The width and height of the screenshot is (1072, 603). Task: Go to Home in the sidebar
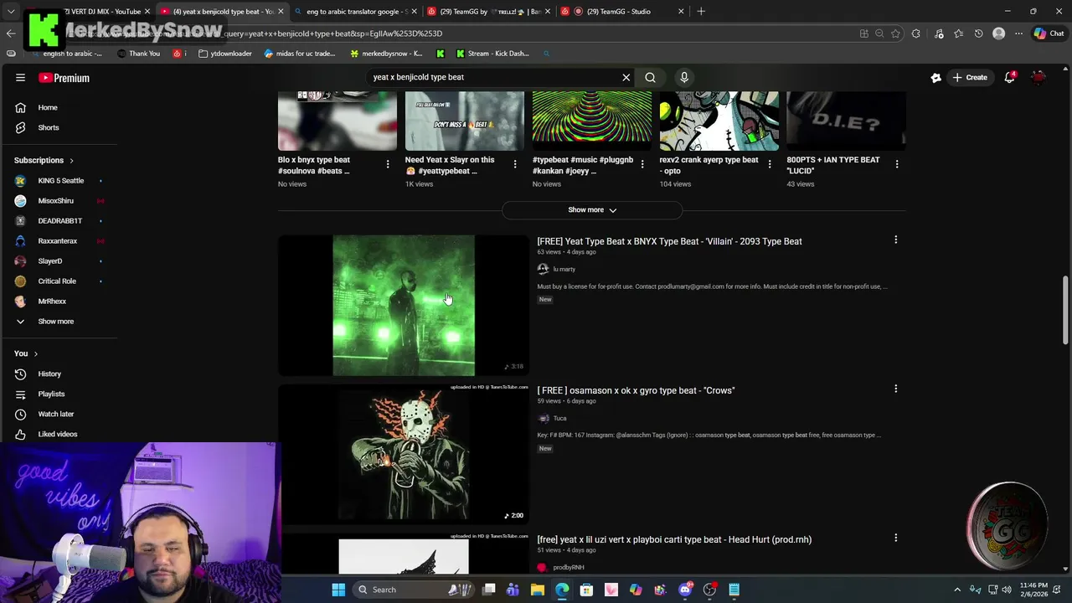48,107
